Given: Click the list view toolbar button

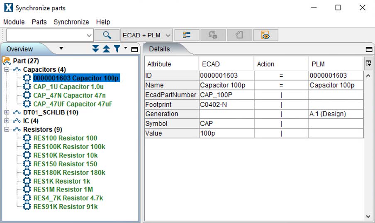Looking at the screenshot, I should [187, 35].
